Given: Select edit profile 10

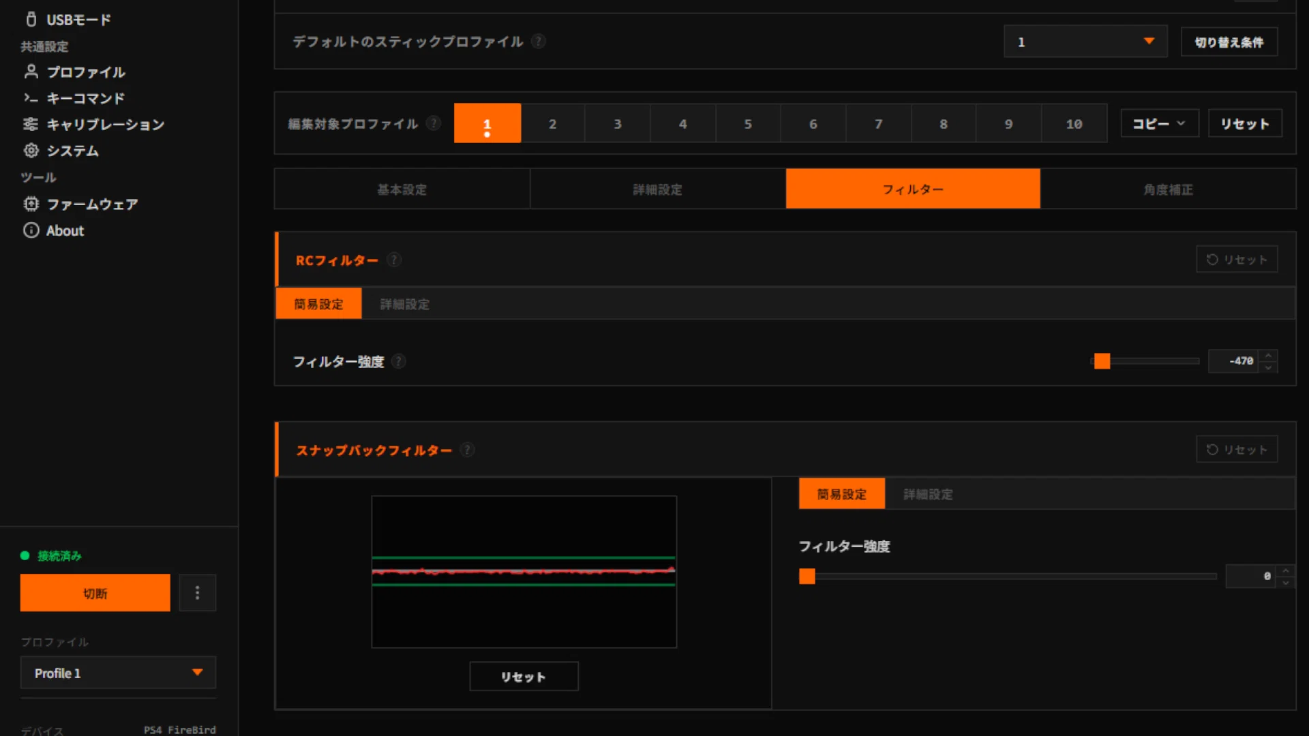Looking at the screenshot, I should pyautogui.click(x=1074, y=123).
